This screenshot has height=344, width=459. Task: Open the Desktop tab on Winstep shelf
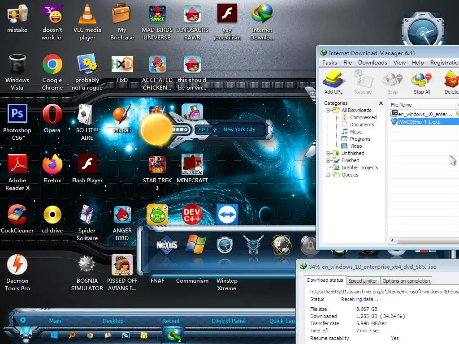pyautogui.click(x=113, y=321)
